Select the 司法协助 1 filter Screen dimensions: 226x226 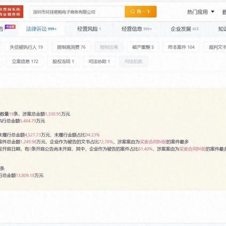[x=99, y=61]
